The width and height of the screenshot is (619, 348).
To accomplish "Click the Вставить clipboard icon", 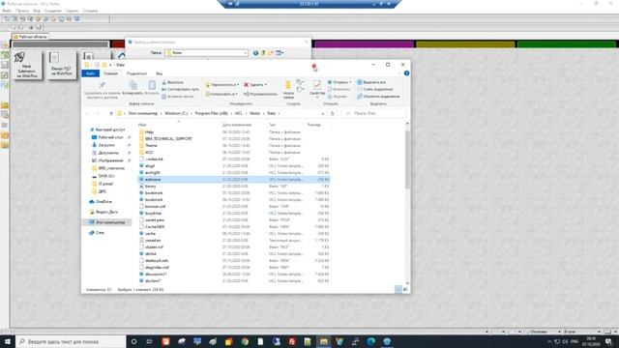I will [152, 85].
